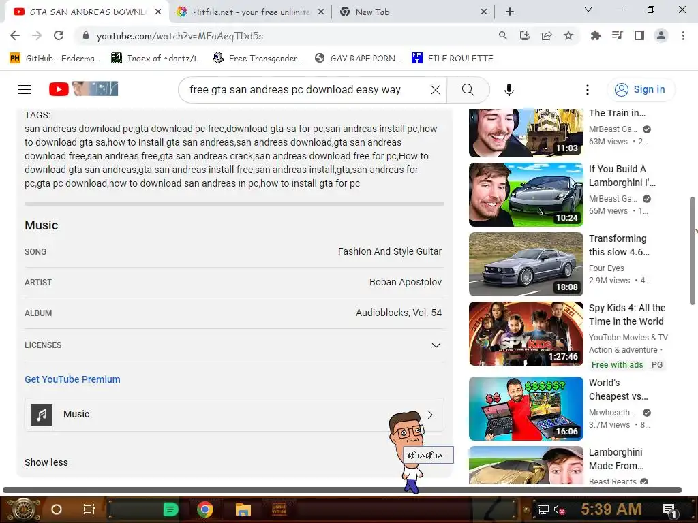Screen dimensions: 698x523
Task: Start voice search with microphone
Action: click(x=509, y=90)
